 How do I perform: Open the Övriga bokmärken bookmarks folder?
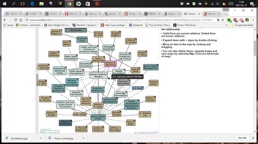pos(241,25)
